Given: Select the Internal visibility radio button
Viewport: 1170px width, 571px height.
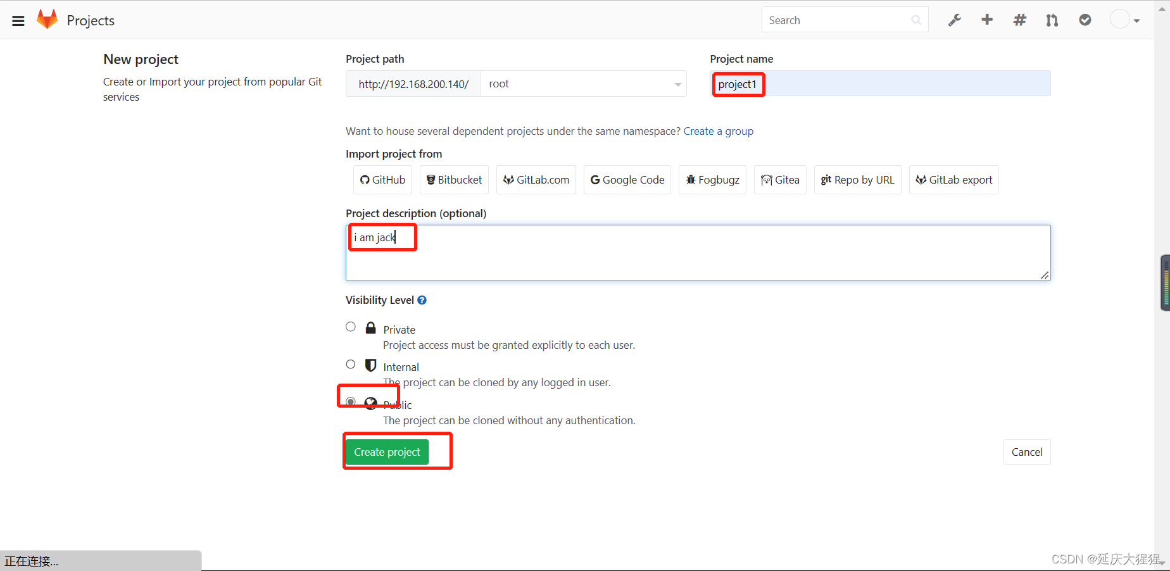Looking at the screenshot, I should click(x=351, y=364).
